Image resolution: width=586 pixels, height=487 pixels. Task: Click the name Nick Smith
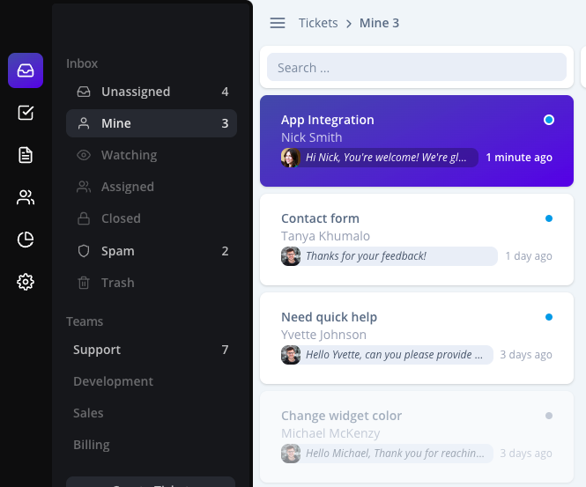tap(311, 137)
